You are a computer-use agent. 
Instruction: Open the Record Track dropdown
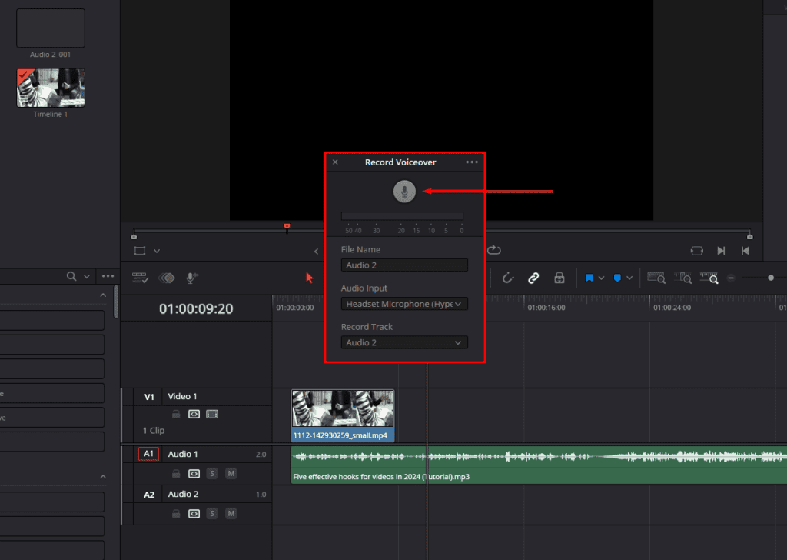coord(404,342)
